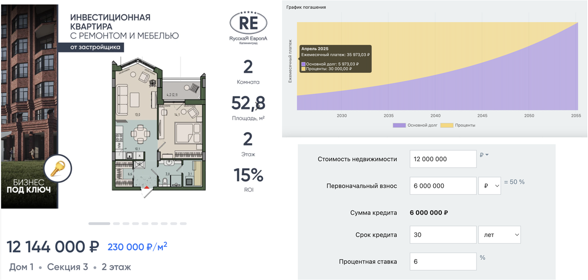Screen dimensions: 588x280
Task: Click 'Дом 1' in the listing details
Action: [21, 267]
